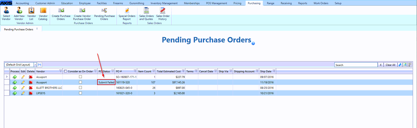Open the Total Estimated Cost filter
Viewport: 417px width, 128px height.
point(183,71)
